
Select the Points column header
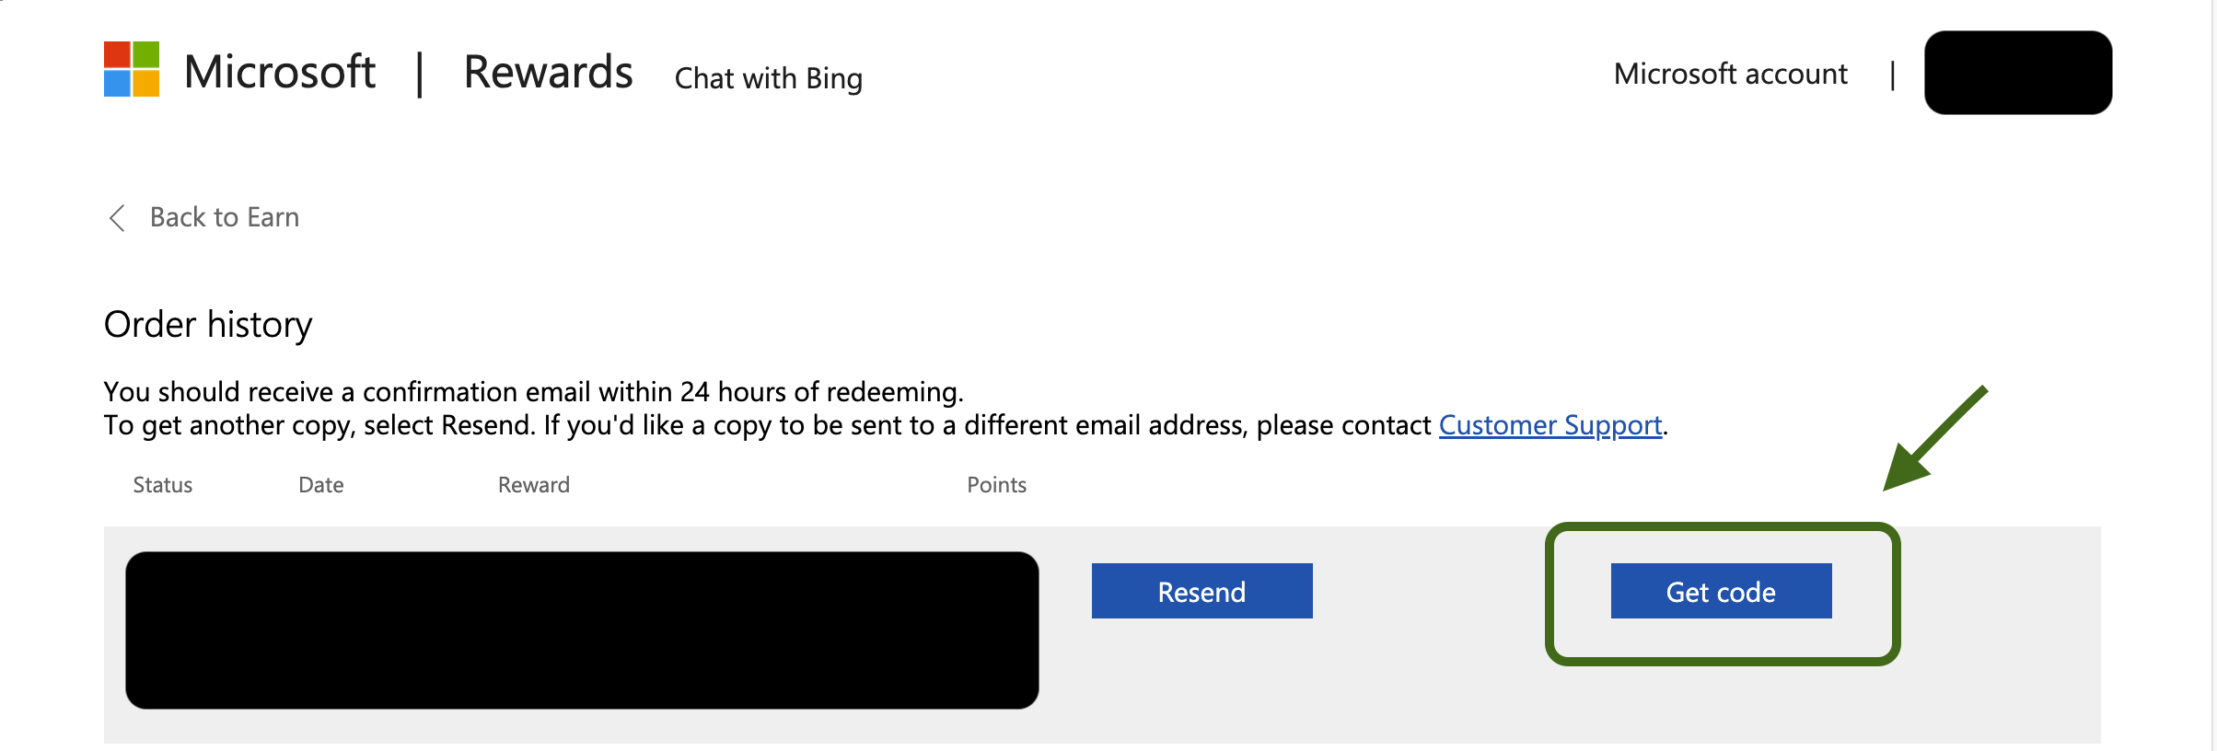pyautogui.click(x=997, y=485)
